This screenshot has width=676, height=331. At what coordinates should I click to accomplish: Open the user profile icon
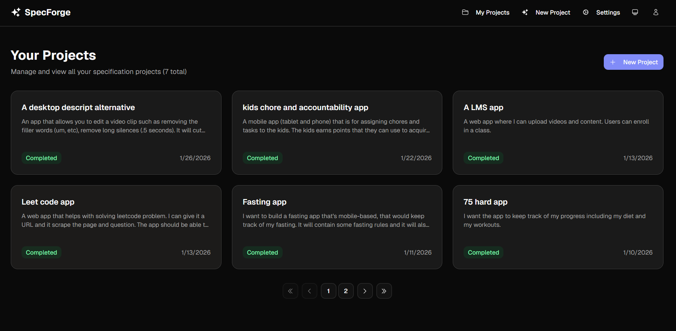(656, 12)
